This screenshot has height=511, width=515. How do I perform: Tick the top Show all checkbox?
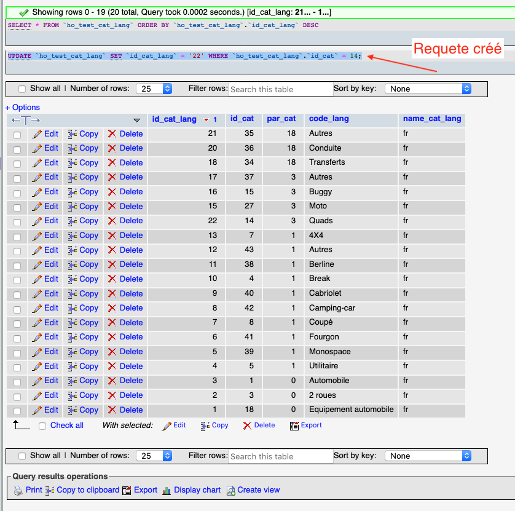pos(22,89)
